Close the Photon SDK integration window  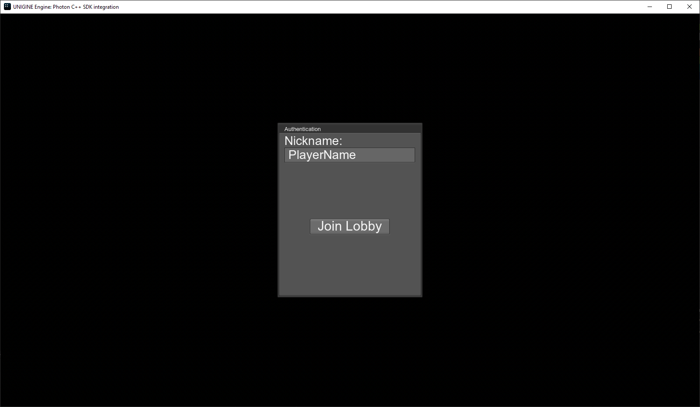[x=689, y=7]
